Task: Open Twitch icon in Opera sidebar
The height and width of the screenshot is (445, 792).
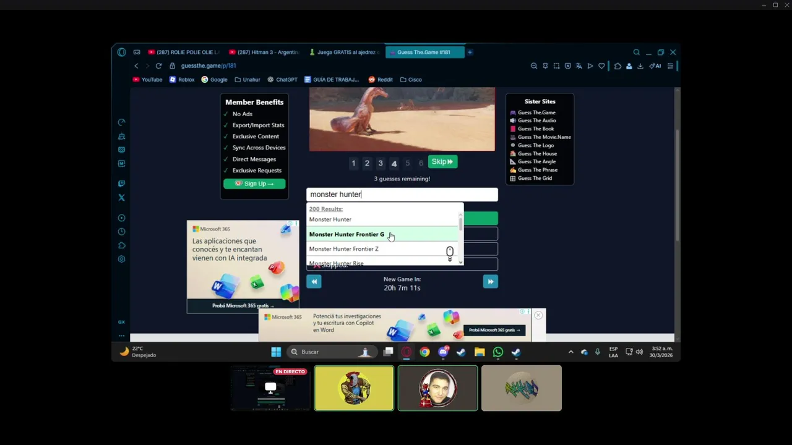Action: (x=121, y=184)
